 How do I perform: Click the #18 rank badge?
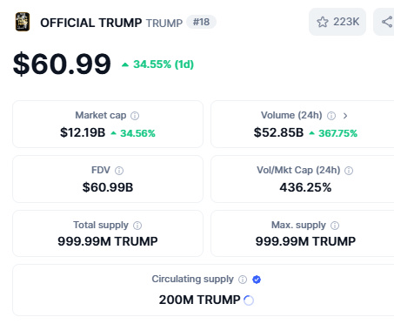(201, 22)
